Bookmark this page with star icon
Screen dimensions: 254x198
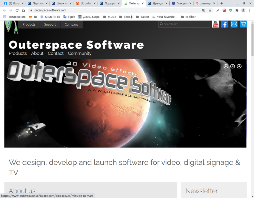[x=210, y=10]
